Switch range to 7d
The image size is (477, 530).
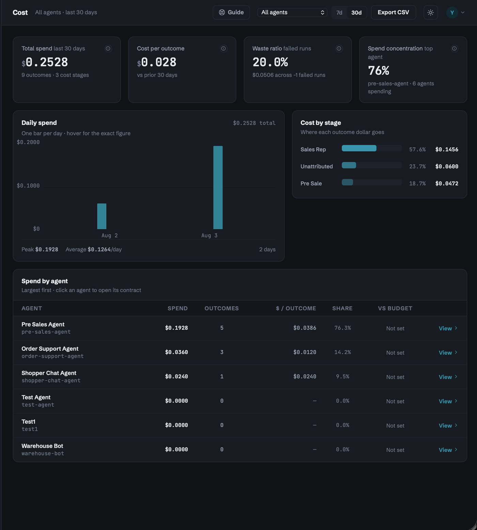(339, 13)
